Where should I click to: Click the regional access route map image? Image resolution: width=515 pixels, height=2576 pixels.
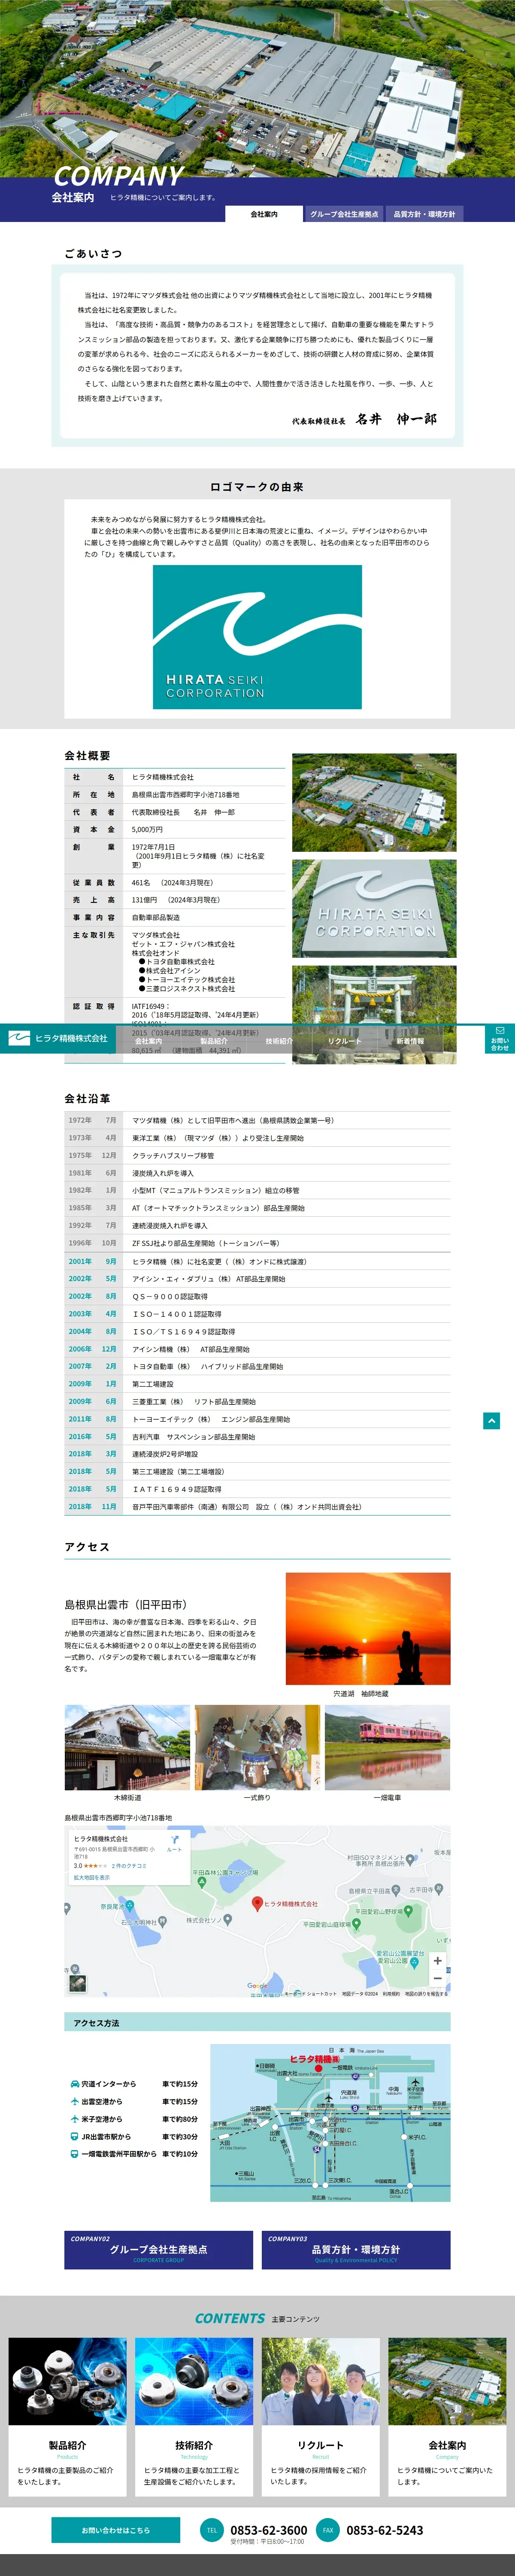(330, 2123)
